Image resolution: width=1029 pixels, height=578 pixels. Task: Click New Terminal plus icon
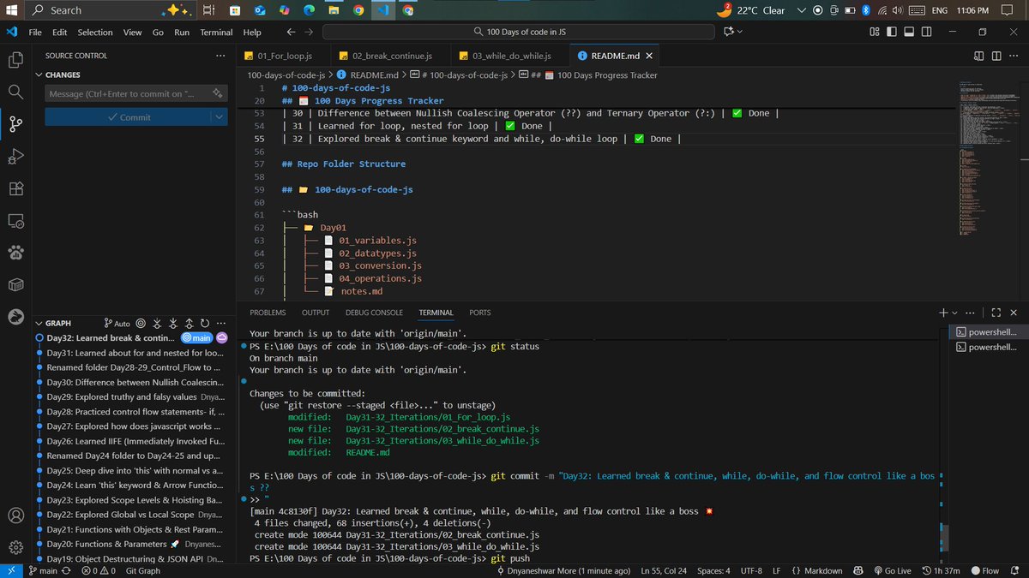tap(942, 313)
